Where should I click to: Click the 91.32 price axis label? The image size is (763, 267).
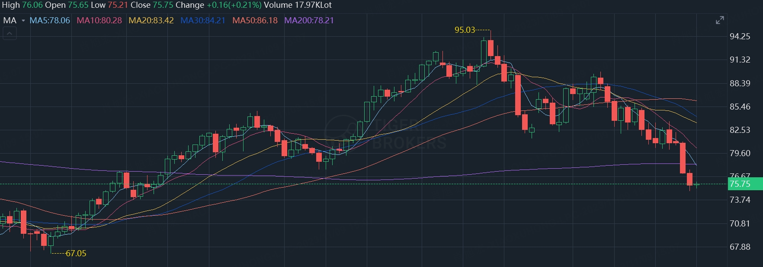point(740,60)
